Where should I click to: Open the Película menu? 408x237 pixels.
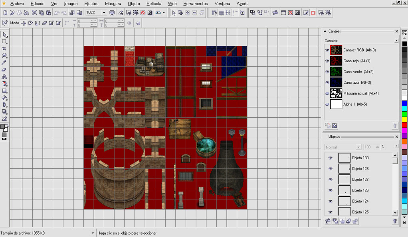(154, 4)
